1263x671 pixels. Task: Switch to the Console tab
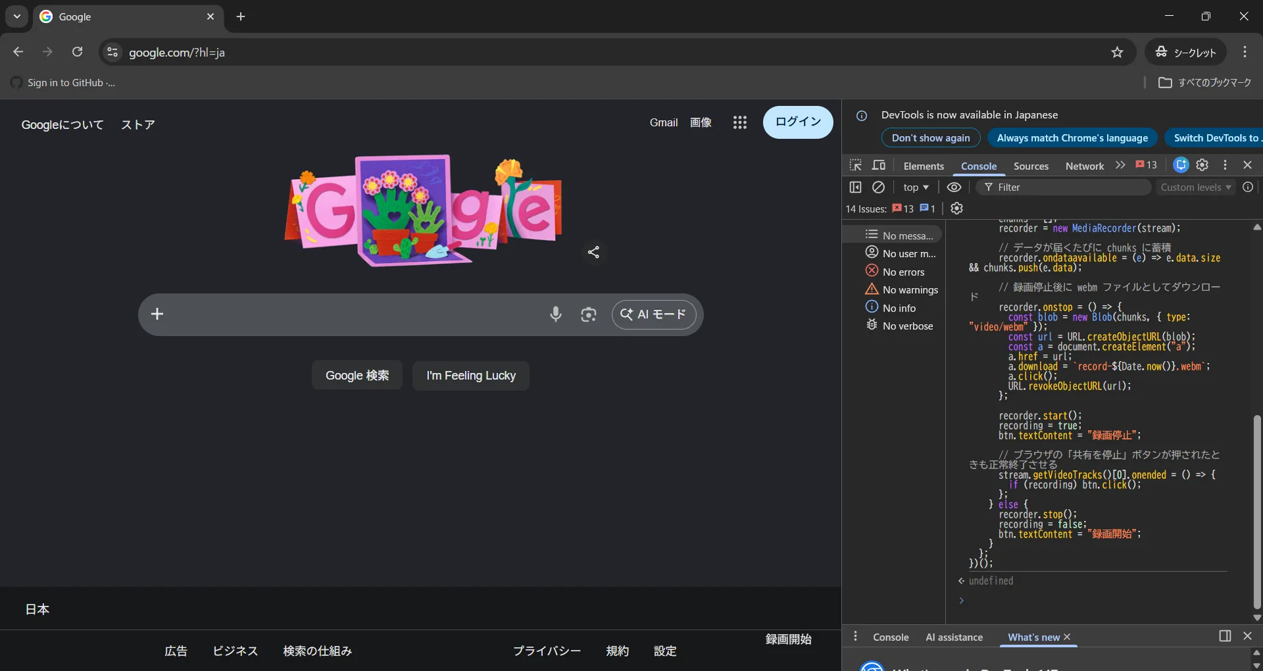pos(979,166)
